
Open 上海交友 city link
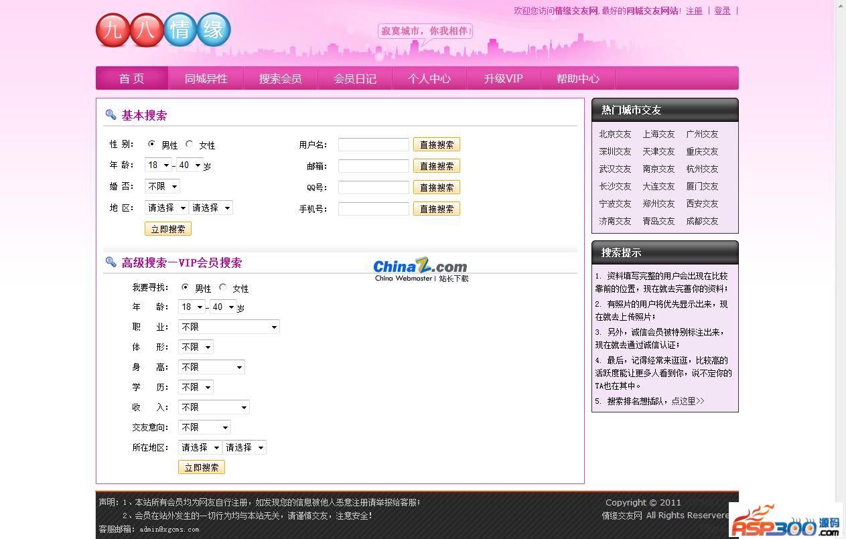(658, 134)
